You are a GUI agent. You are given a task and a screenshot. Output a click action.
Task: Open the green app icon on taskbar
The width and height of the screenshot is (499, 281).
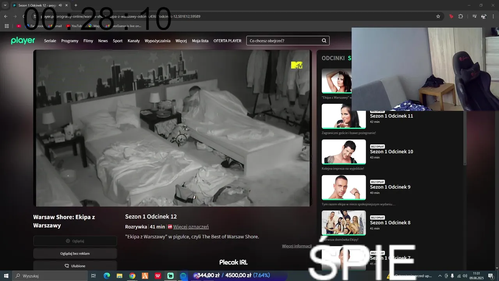170,276
